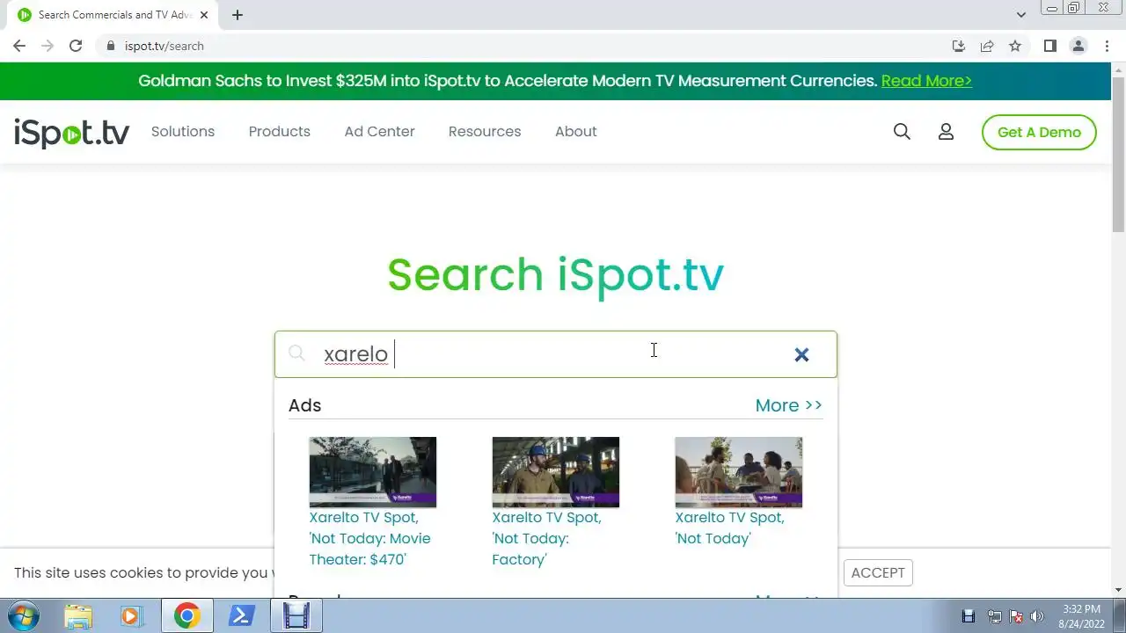
Task: Open 'Not Today: Factory' ad link
Action: coord(546,538)
